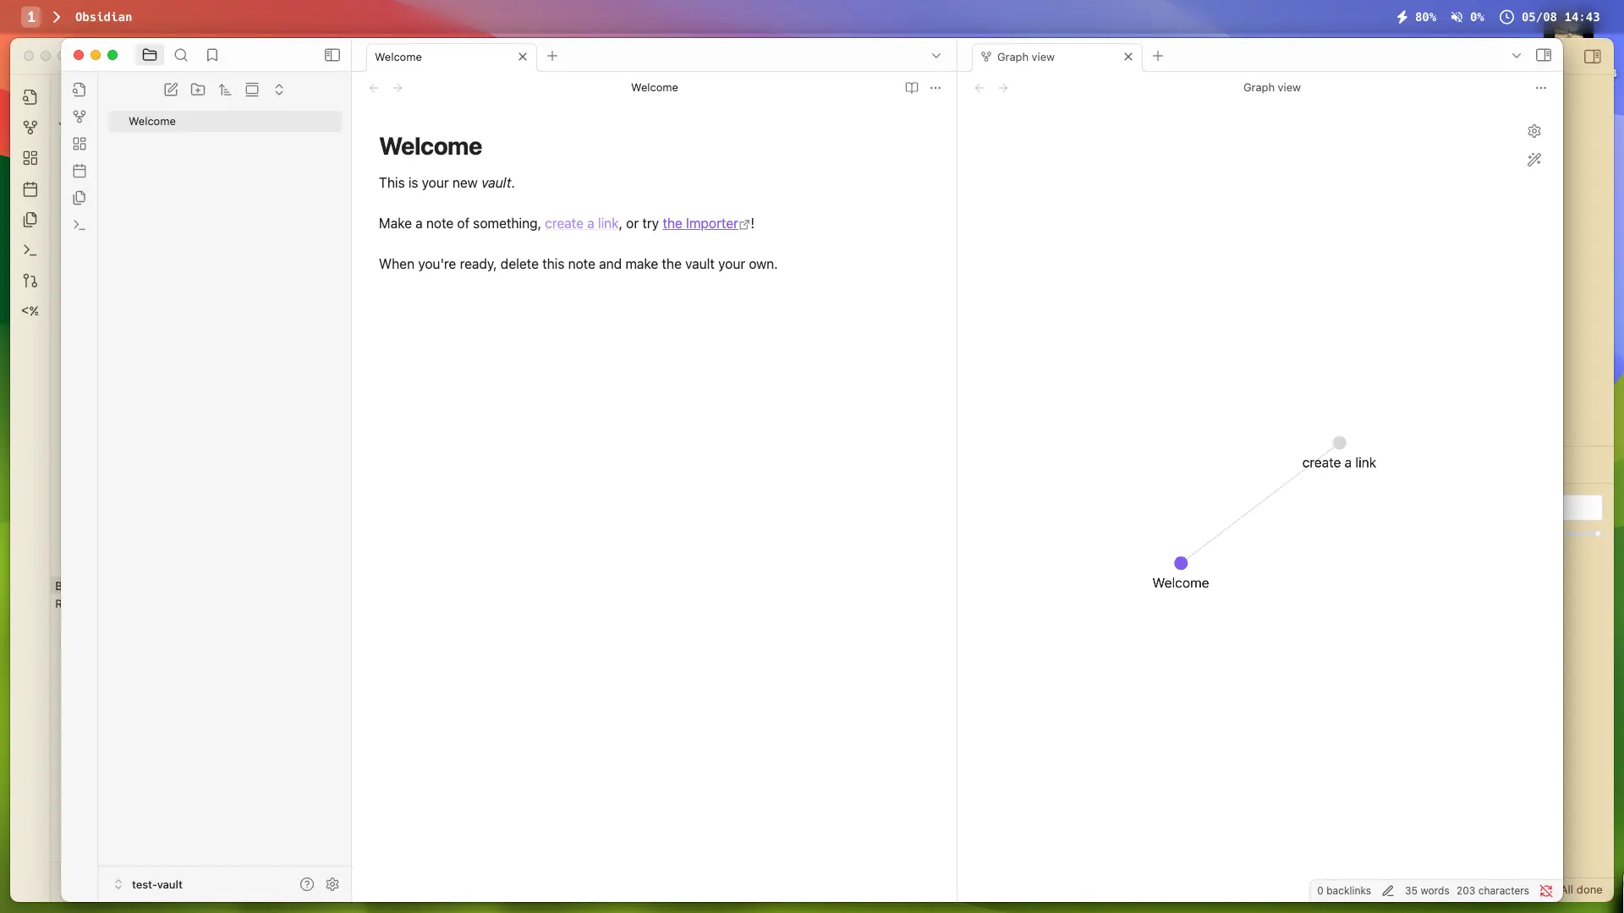
Task: Change sort order in file explorer
Action: (x=225, y=90)
